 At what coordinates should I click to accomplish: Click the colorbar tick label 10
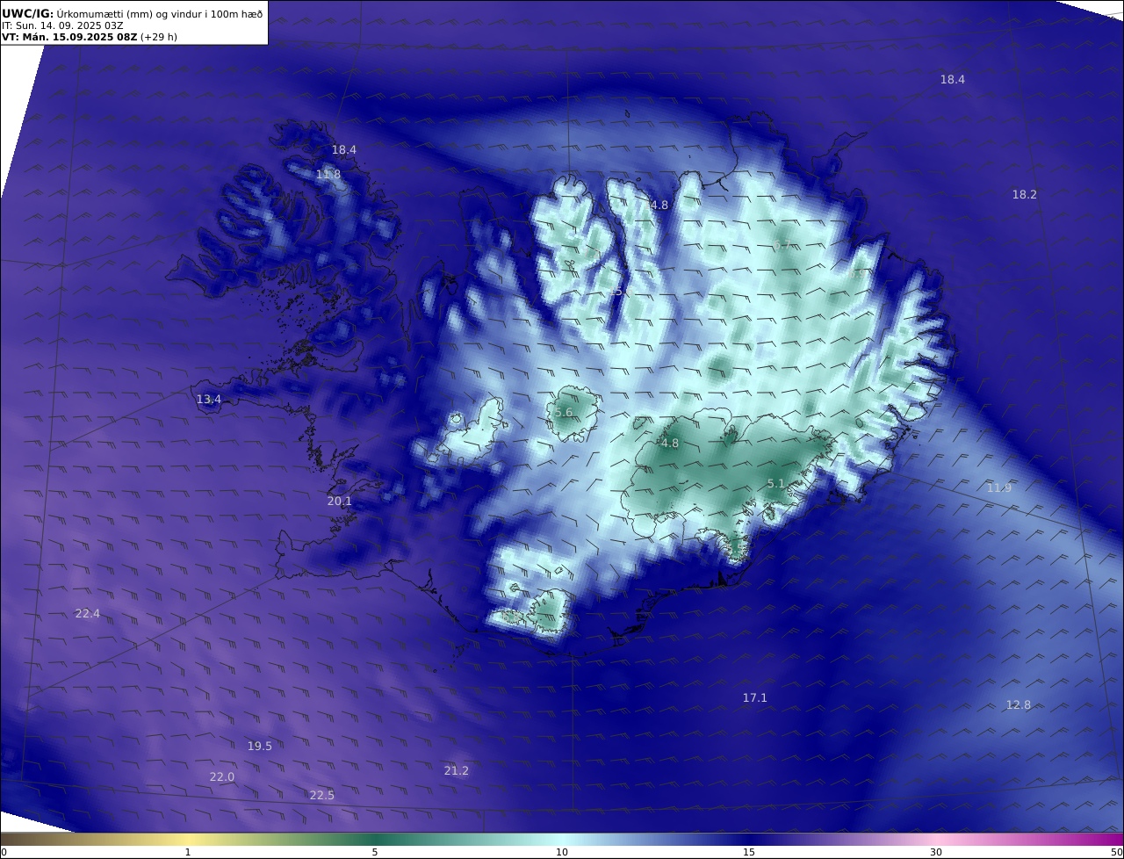(x=562, y=852)
